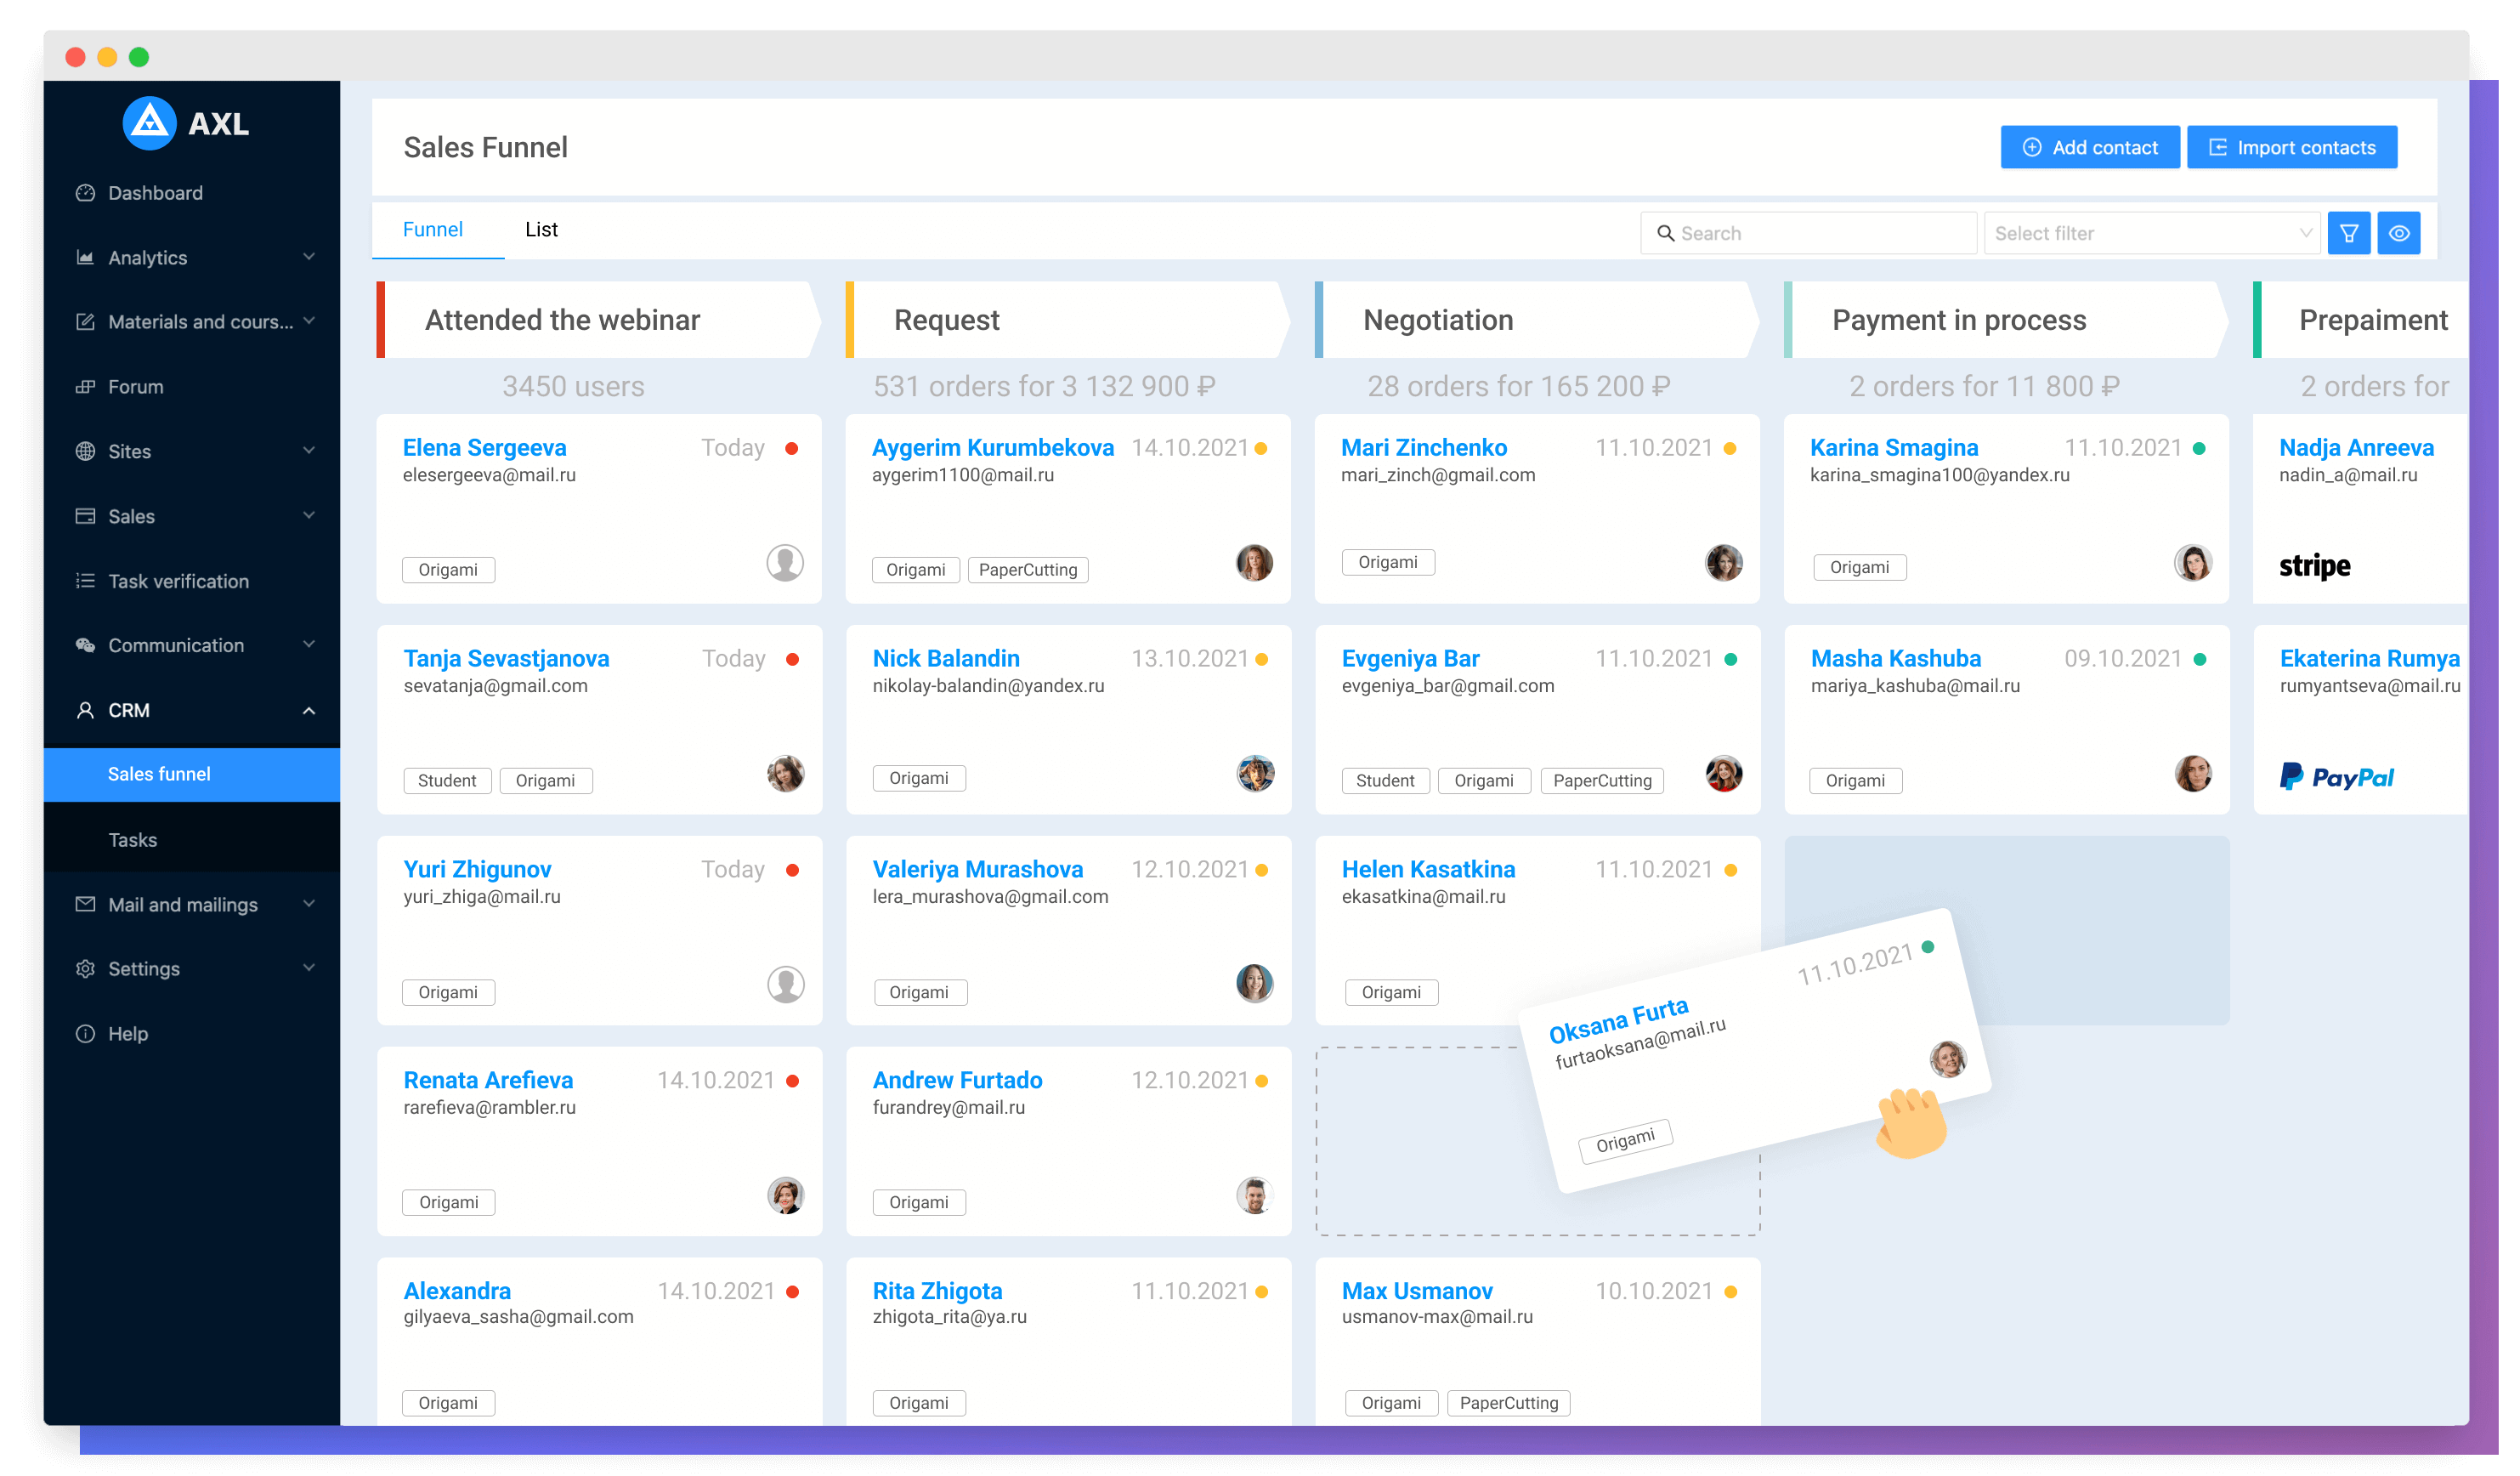Click yellow status dot on Rita Zhigota card

click(x=1263, y=1293)
